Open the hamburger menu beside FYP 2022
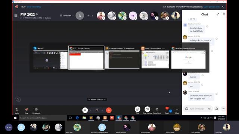Viewport: 239px width, 134px height. click(16, 16)
